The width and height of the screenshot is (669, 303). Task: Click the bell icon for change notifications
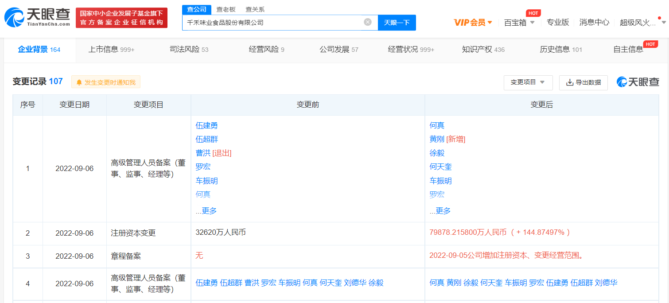(79, 82)
